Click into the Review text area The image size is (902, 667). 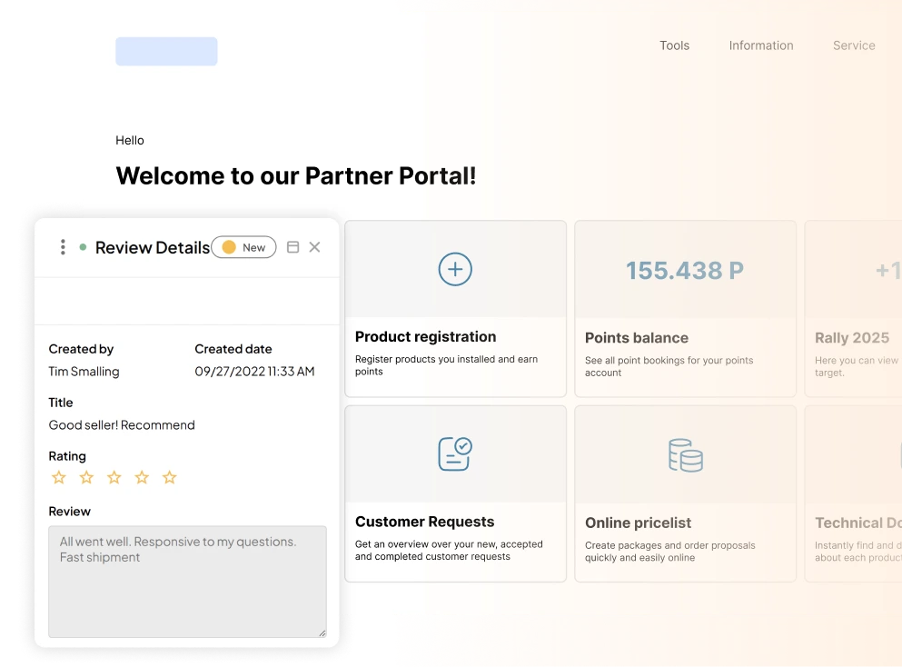pyautogui.click(x=187, y=582)
